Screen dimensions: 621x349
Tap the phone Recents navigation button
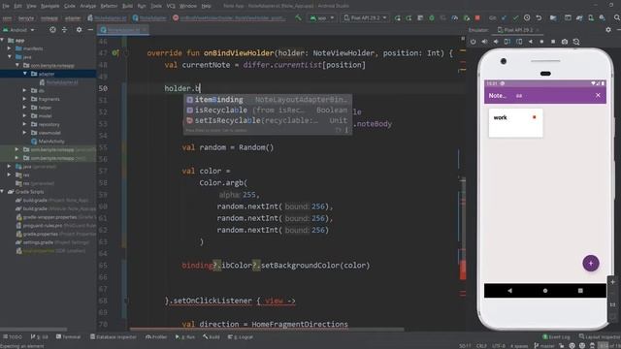click(x=580, y=291)
